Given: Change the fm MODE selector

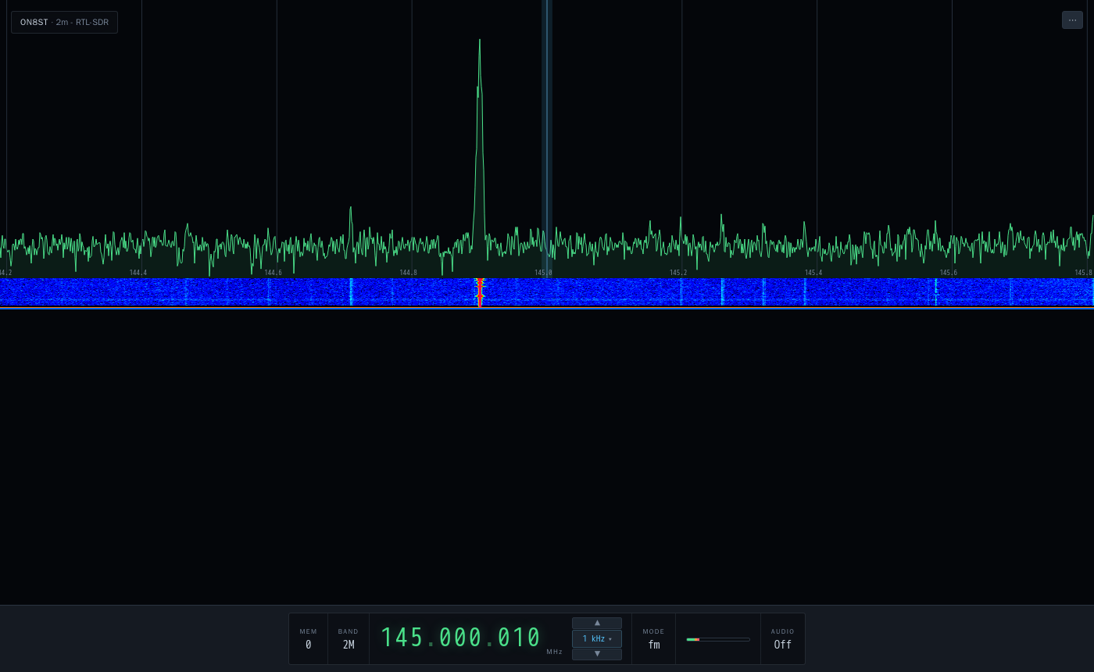Looking at the screenshot, I should 653,638.
